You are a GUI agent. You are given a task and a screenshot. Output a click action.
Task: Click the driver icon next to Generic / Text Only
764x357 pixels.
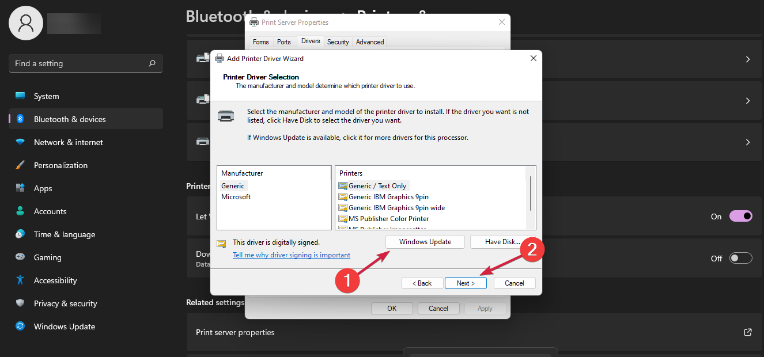343,186
